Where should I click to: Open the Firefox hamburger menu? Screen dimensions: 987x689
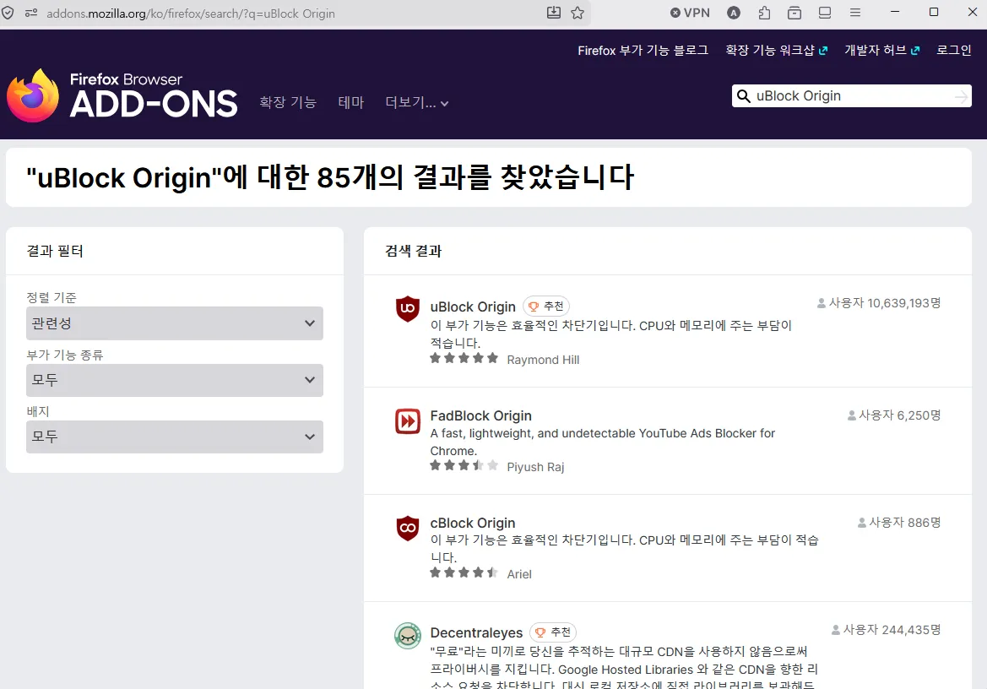(854, 13)
